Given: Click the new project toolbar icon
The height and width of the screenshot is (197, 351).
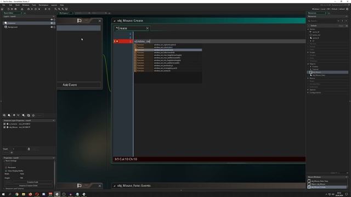Looking at the screenshot, I should coord(9,9).
